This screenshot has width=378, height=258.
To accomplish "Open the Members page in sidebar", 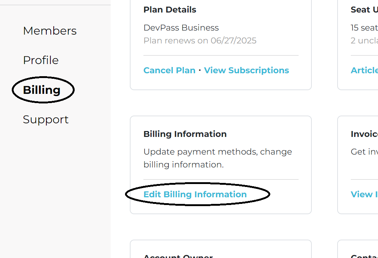I will coord(50,31).
